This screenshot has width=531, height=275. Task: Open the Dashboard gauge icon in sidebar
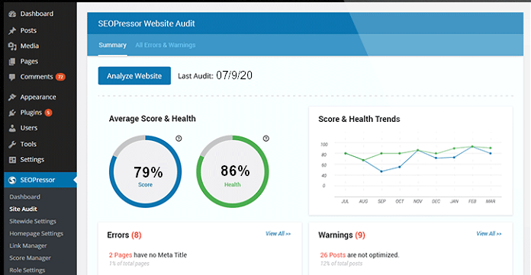tap(12, 14)
